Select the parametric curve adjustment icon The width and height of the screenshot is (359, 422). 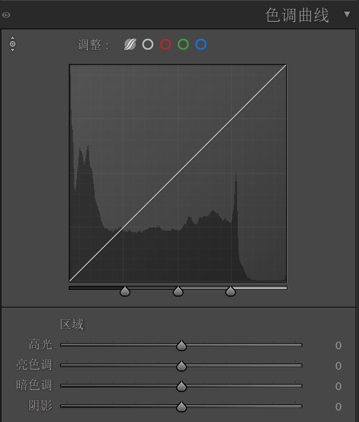[130, 44]
